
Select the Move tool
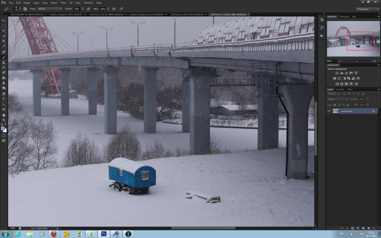coord(4,20)
